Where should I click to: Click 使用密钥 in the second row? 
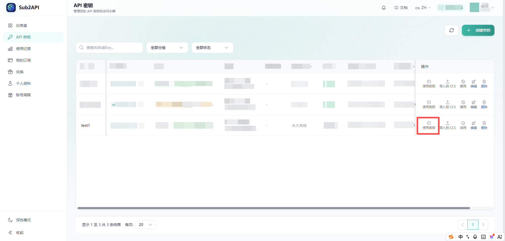click(429, 105)
